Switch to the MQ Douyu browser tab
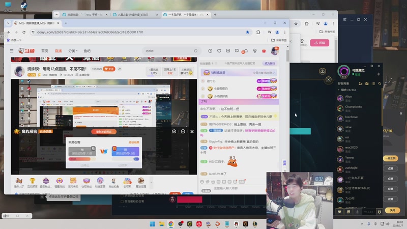The image size is (407, 229). coord(37,23)
